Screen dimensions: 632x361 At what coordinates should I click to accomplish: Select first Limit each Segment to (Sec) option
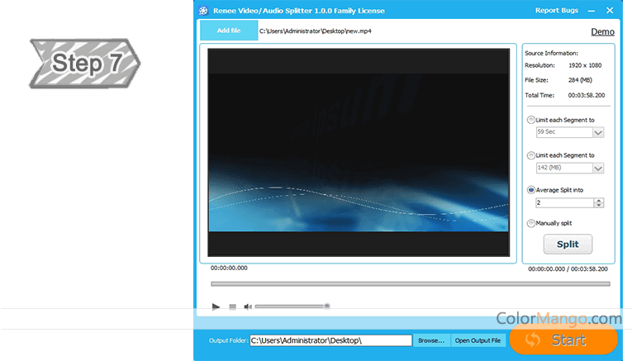click(x=531, y=120)
